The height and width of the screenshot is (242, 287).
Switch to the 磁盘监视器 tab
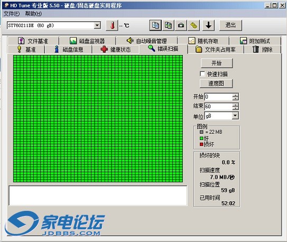[x=88, y=41]
